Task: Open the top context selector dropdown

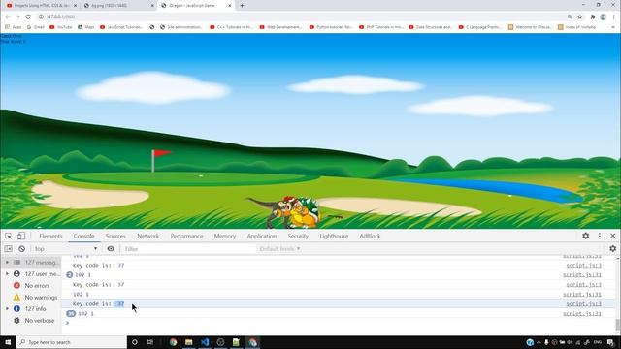Action: [x=66, y=249]
